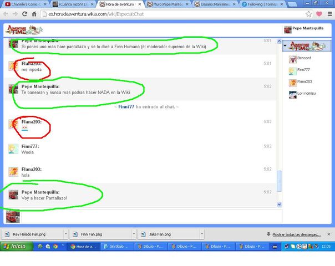
Task: Click the taskbar clock 12:05
Action: (x=326, y=247)
